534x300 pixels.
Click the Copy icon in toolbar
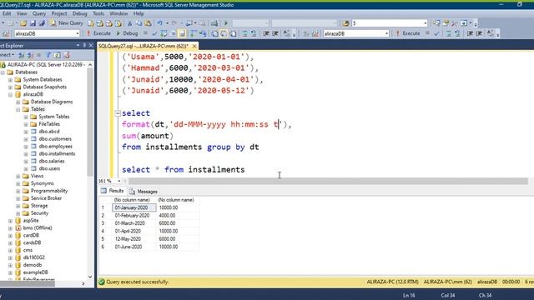point(139,23)
